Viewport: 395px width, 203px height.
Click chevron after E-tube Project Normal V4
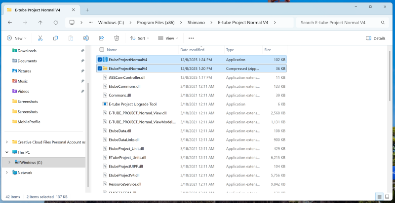tap(275, 22)
